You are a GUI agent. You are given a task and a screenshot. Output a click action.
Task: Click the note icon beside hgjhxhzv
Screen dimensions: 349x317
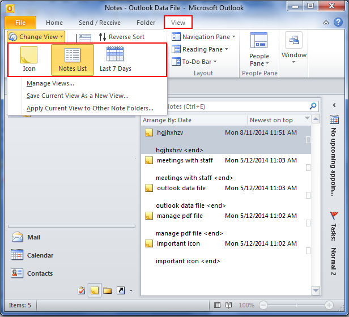click(x=148, y=132)
